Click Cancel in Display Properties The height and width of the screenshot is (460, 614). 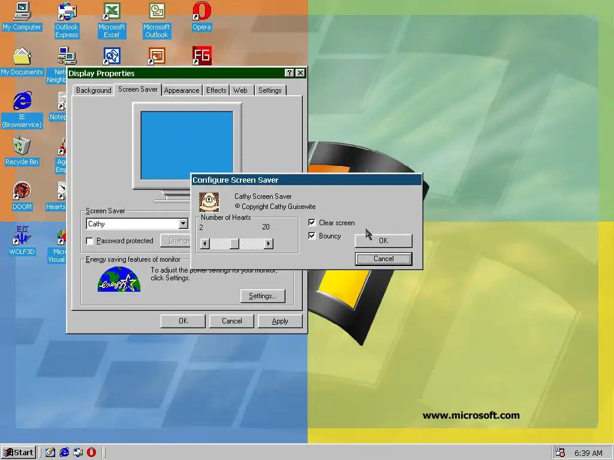(x=231, y=321)
